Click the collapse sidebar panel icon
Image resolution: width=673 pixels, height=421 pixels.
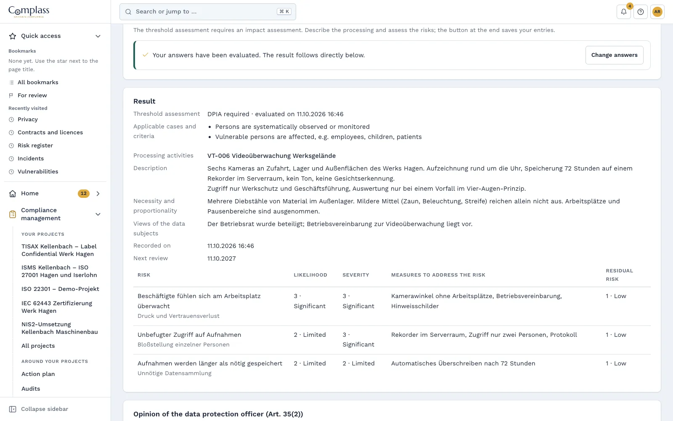pos(13,409)
